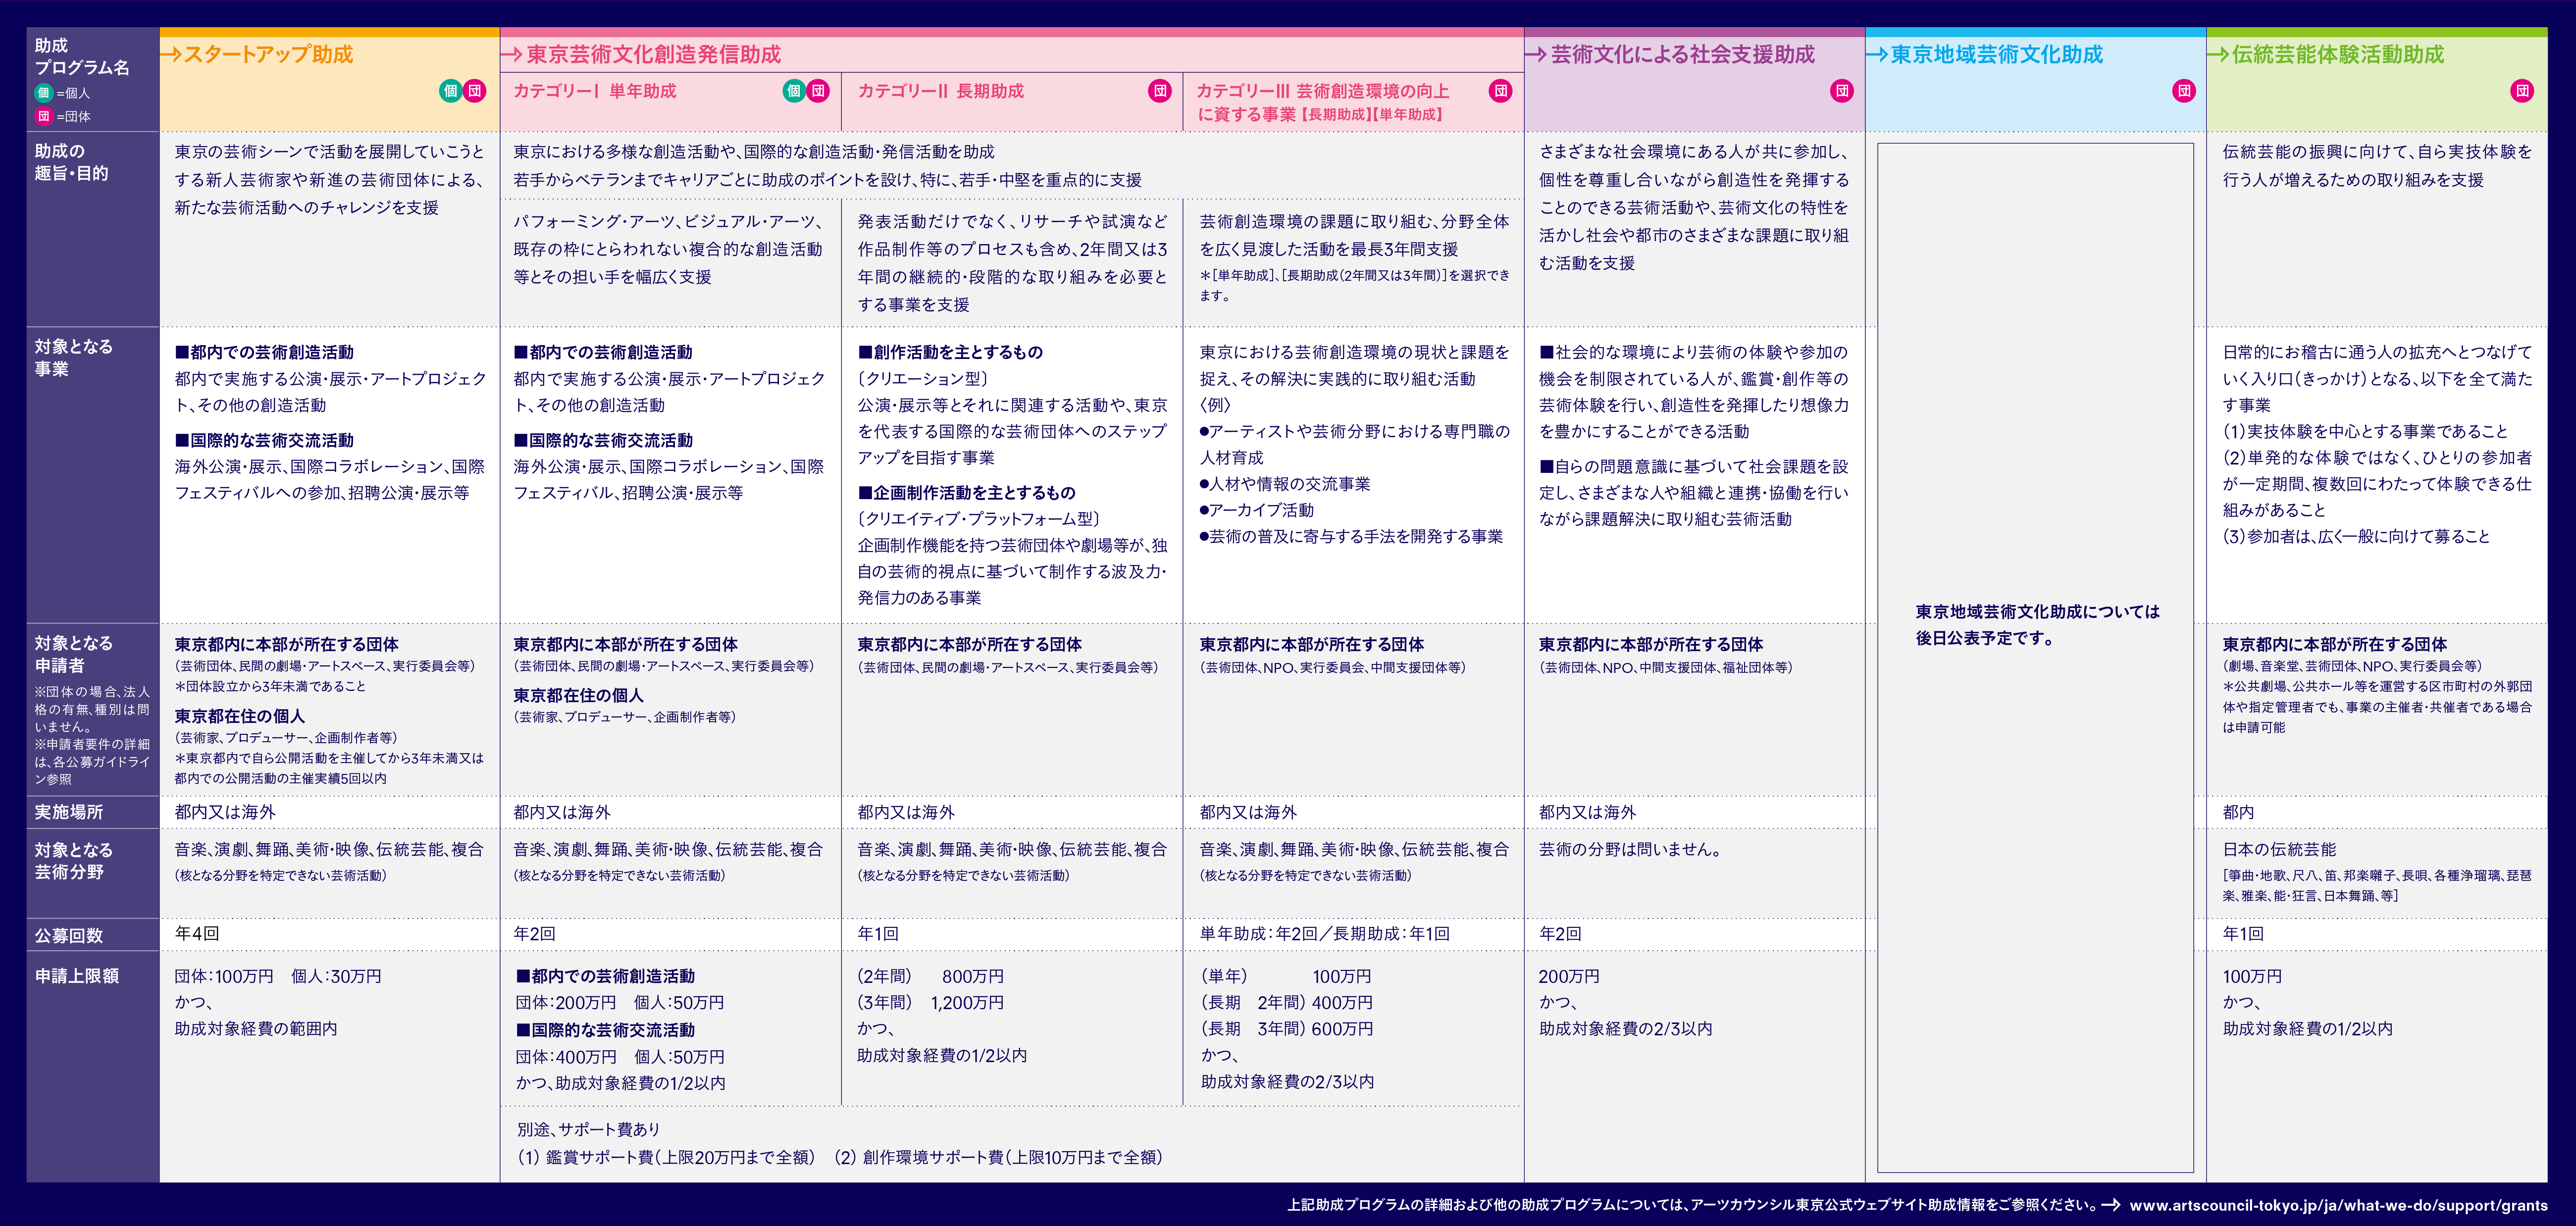Viewport: 2576px width, 1226px height.
Task: Click the orange arrow before スタートアップ助成
Action: click(x=171, y=54)
